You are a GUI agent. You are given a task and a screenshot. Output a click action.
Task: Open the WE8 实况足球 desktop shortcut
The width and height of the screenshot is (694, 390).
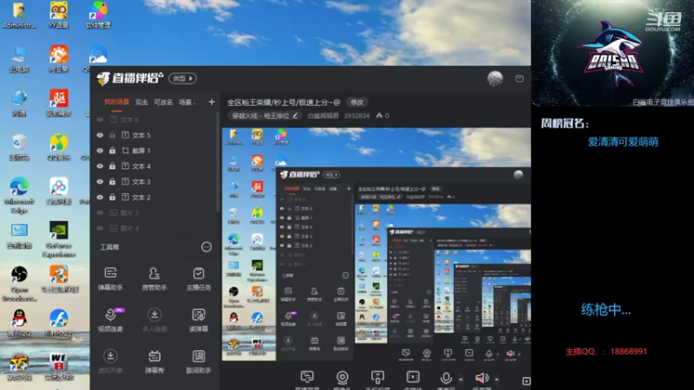pos(59,367)
